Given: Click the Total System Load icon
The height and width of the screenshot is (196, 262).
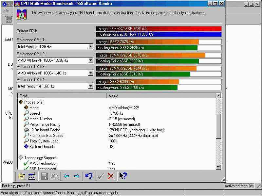Looking at the screenshot, I should 26,141.
